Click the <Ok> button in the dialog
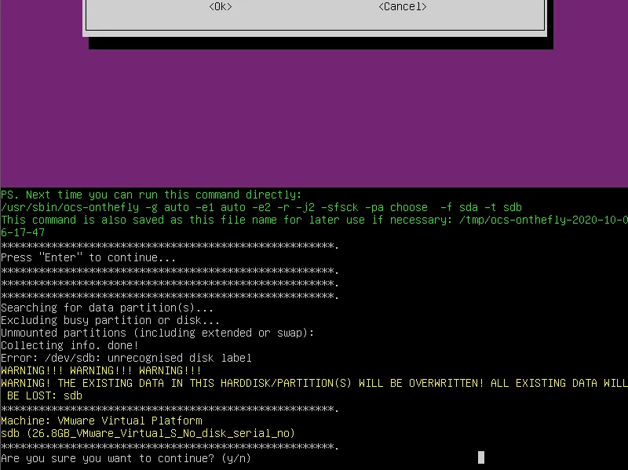The width and height of the screenshot is (628, 470). pyautogui.click(x=221, y=6)
